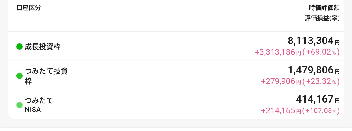Open the つみたてNISA account row
Viewport: 352px width, 131px height.
pos(176,105)
